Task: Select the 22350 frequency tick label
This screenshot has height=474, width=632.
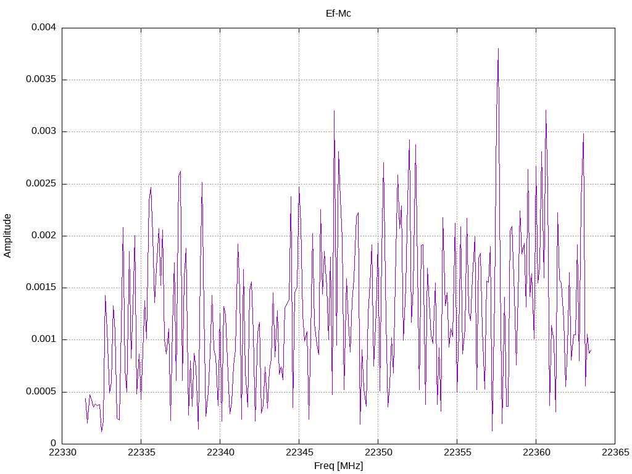Action: [x=378, y=452]
